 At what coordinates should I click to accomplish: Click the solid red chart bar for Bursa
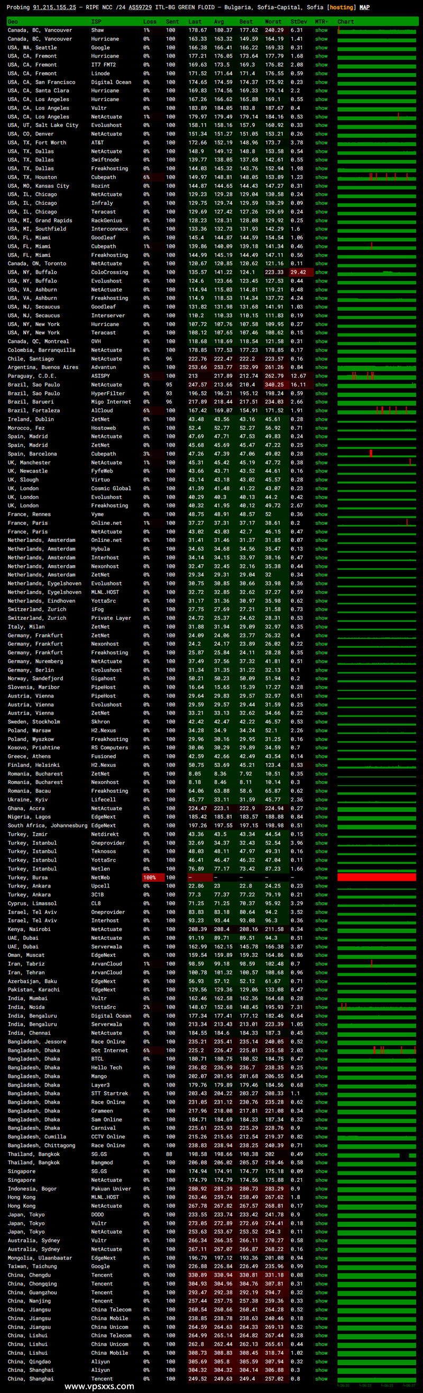tap(376, 877)
